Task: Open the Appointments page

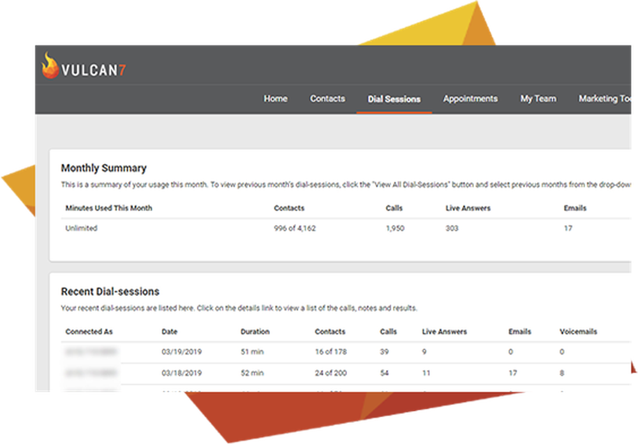Action: 470,99
